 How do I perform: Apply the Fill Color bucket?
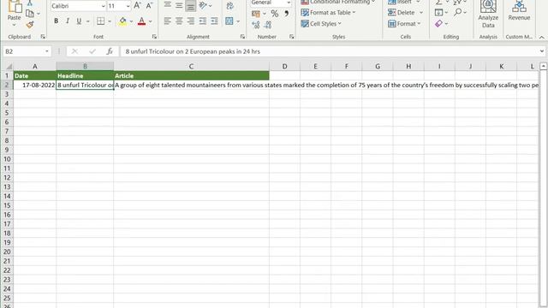click(x=122, y=21)
